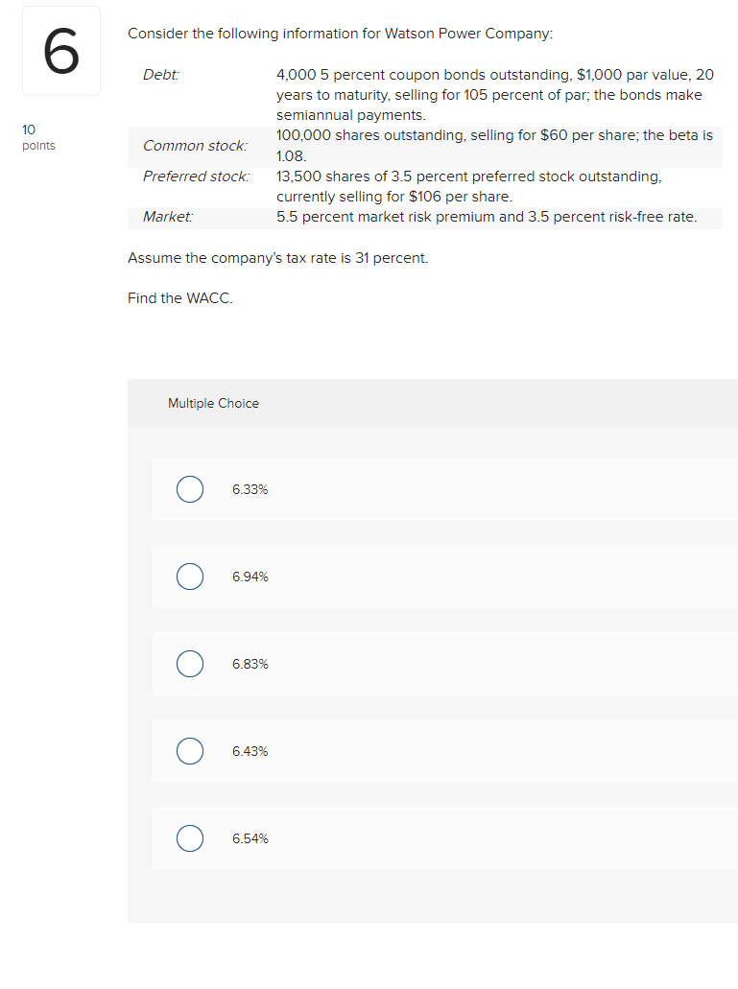Image resolution: width=738 pixels, height=989 pixels.
Task: Select the 6.54% answer radio button
Action: pyautogui.click(x=190, y=838)
